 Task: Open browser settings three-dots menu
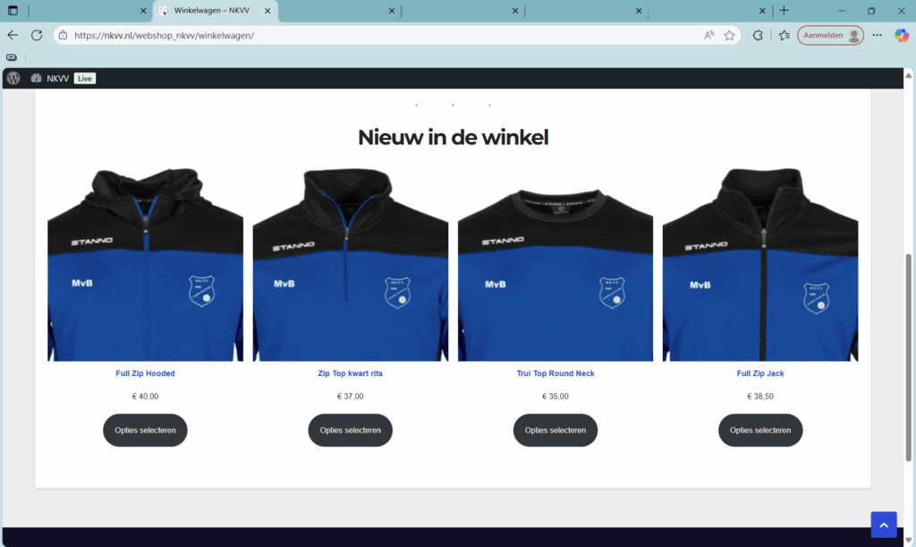(878, 36)
